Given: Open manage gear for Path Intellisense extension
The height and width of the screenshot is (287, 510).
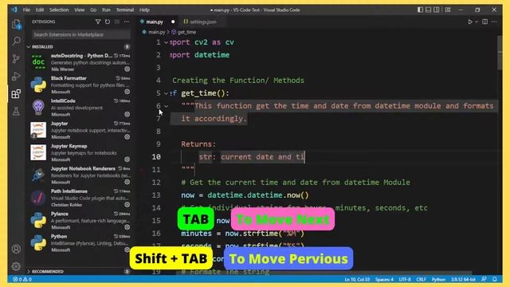Looking at the screenshot, I should (x=127, y=205).
